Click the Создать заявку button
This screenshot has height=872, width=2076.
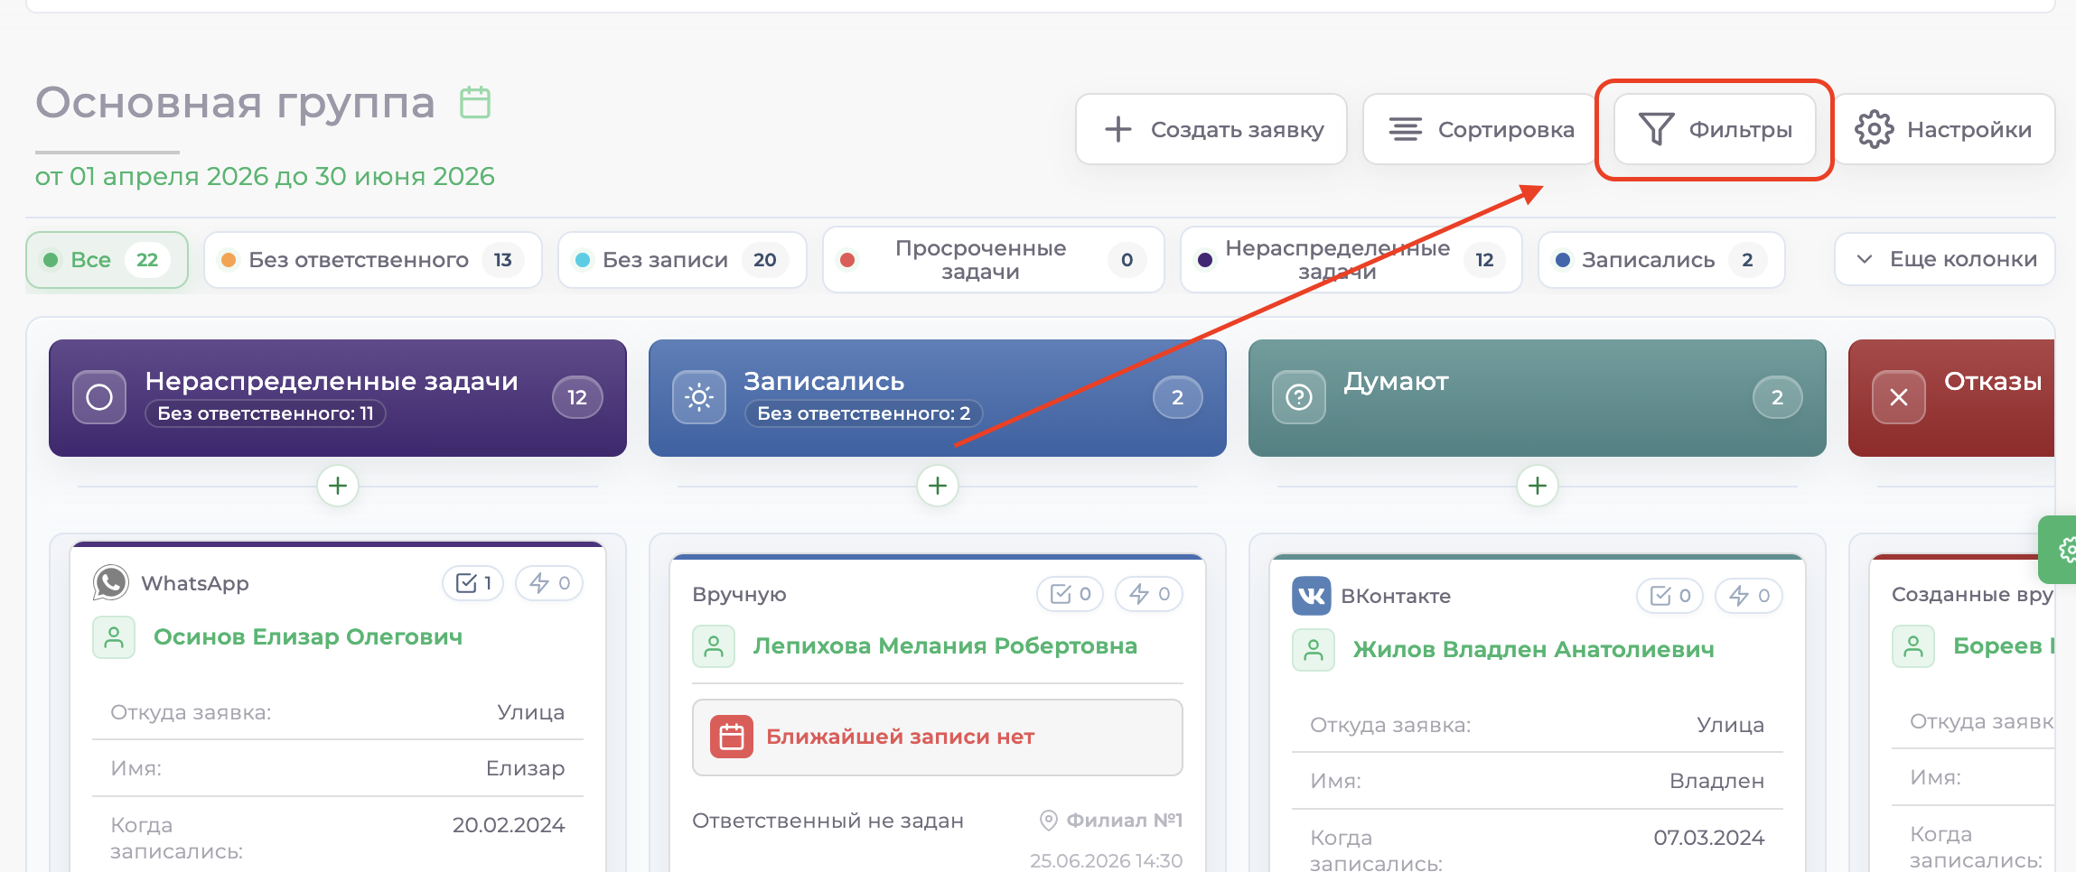pyautogui.click(x=1211, y=129)
